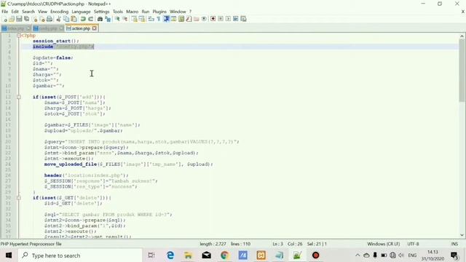Open the Edit menu
Screen dimensions: 466x262
(15, 12)
